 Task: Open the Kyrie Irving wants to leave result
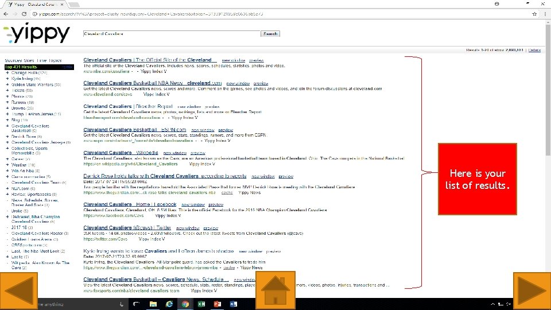click(x=158, y=251)
